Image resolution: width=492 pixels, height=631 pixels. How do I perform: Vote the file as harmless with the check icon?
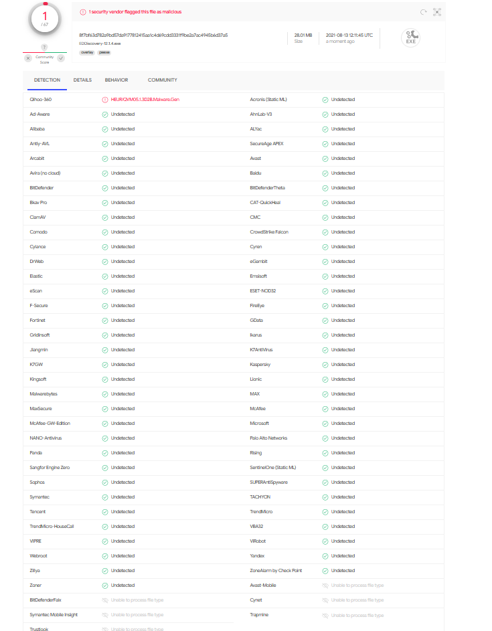(x=61, y=58)
